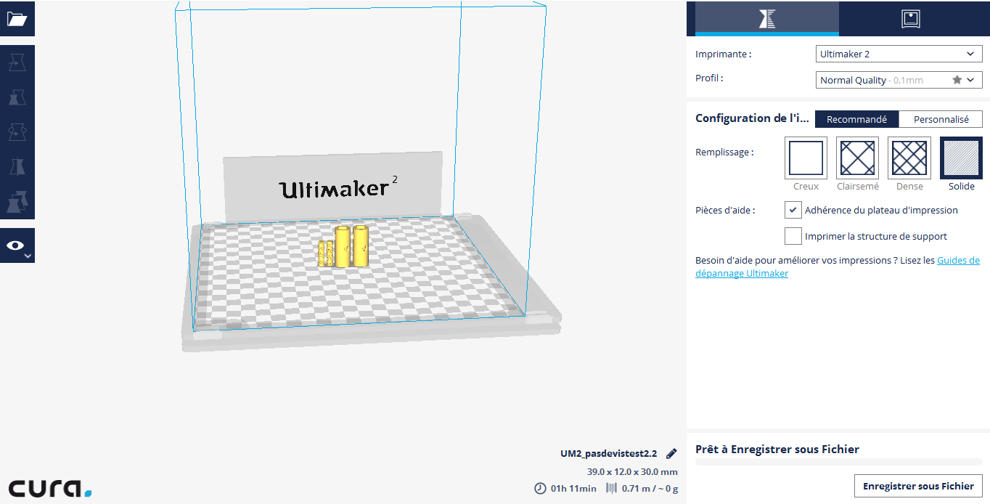Toggle the Profil favorite star icon

(957, 80)
